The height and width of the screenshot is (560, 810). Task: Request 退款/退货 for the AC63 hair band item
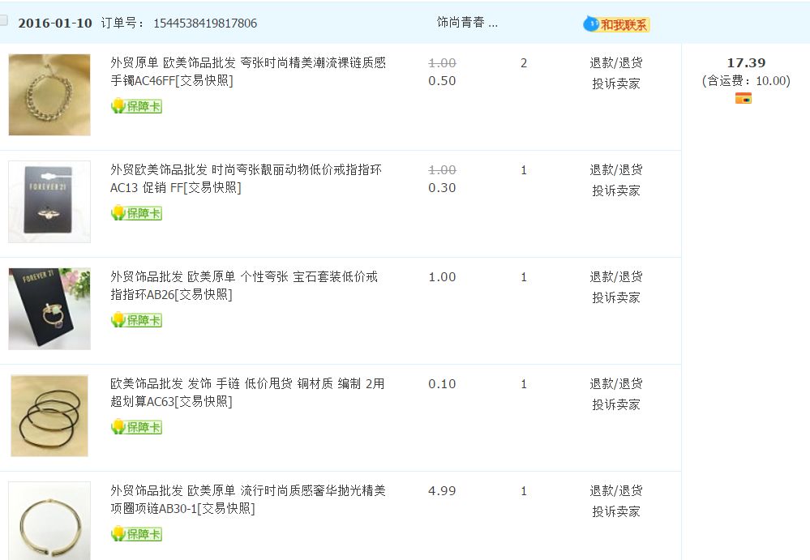tap(616, 384)
